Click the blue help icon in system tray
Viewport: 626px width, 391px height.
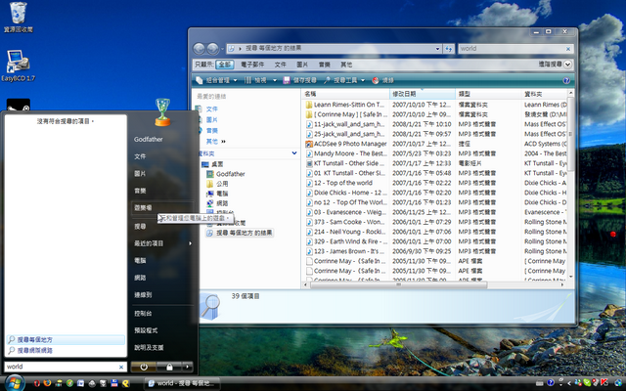pyautogui.click(x=551, y=383)
